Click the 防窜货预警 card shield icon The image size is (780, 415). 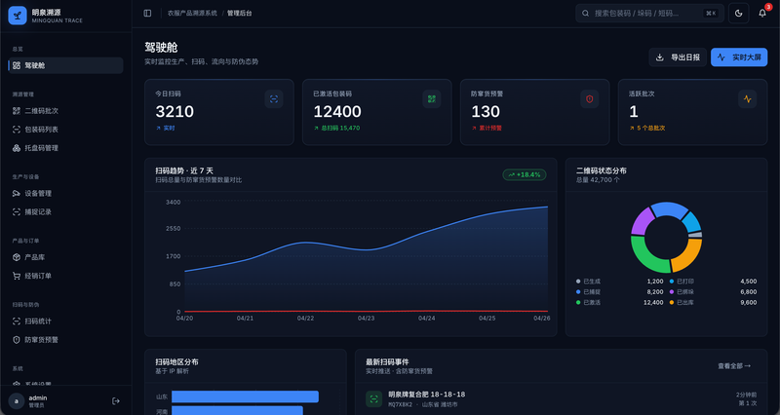590,99
